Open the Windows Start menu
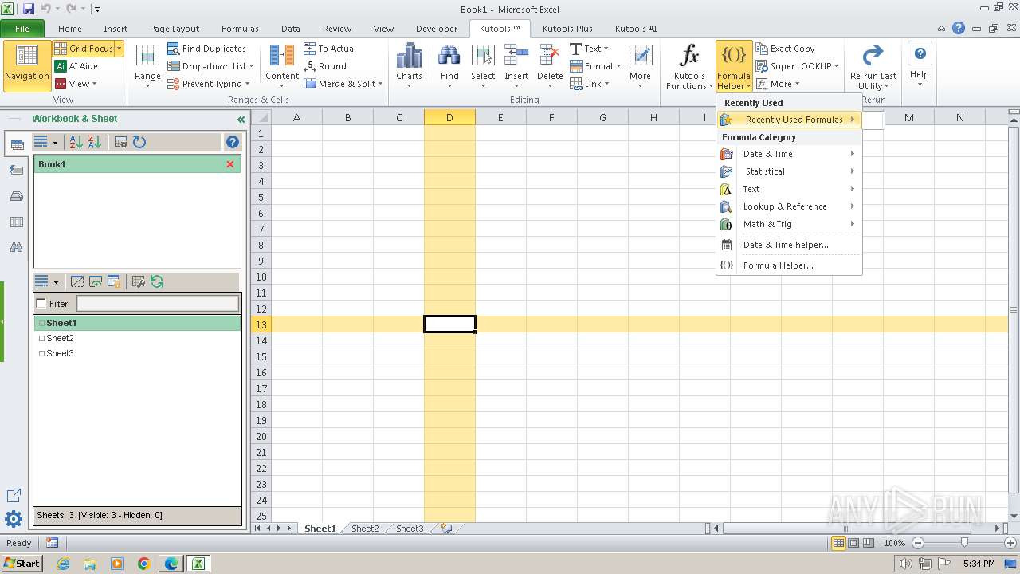Viewport: 1020px width, 574px height. click(x=22, y=563)
